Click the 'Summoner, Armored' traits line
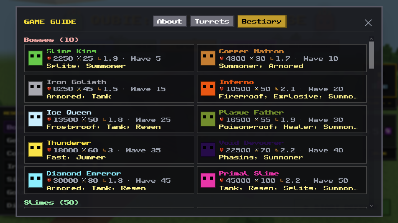 click(x=261, y=66)
